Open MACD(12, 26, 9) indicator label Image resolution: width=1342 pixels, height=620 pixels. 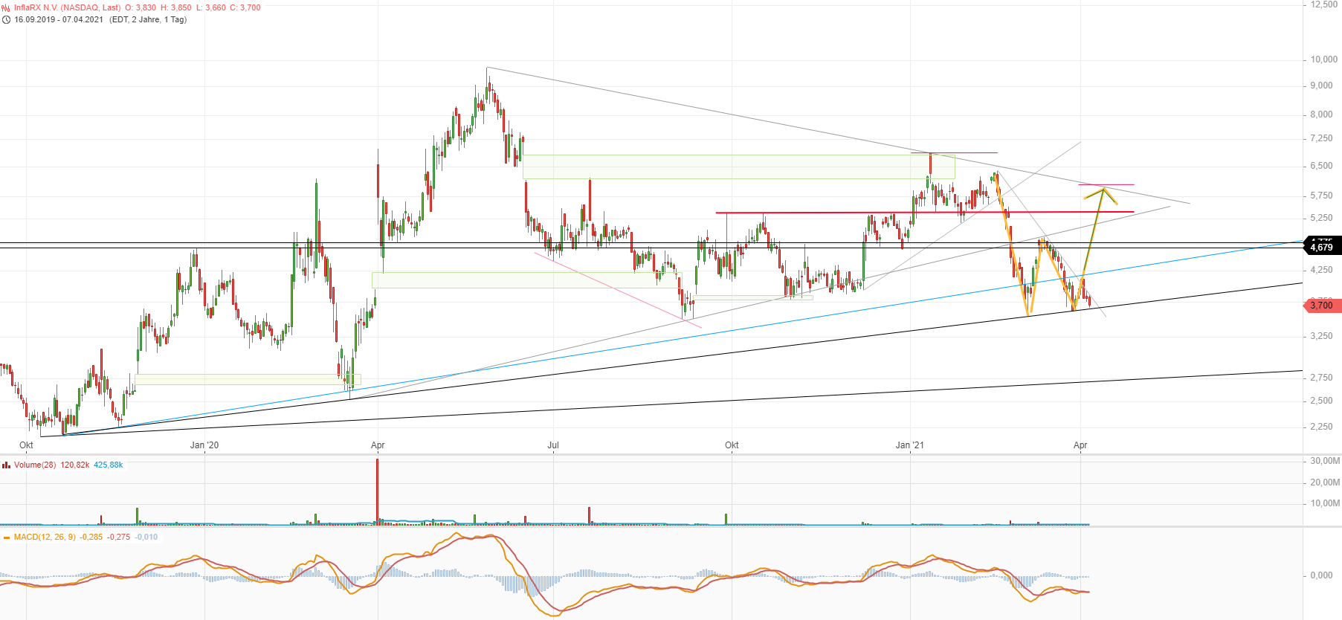pyautogui.click(x=45, y=537)
